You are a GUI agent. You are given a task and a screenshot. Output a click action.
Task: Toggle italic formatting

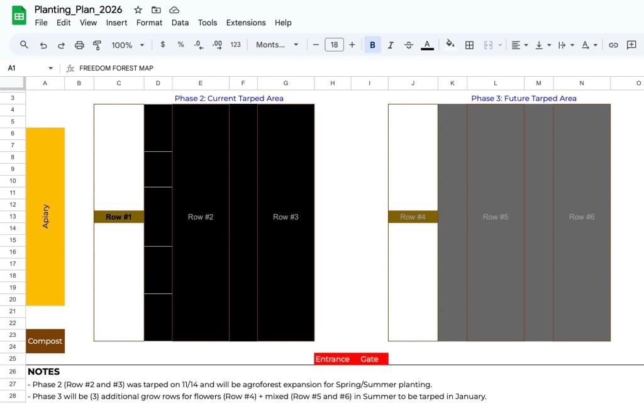click(391, 45)
